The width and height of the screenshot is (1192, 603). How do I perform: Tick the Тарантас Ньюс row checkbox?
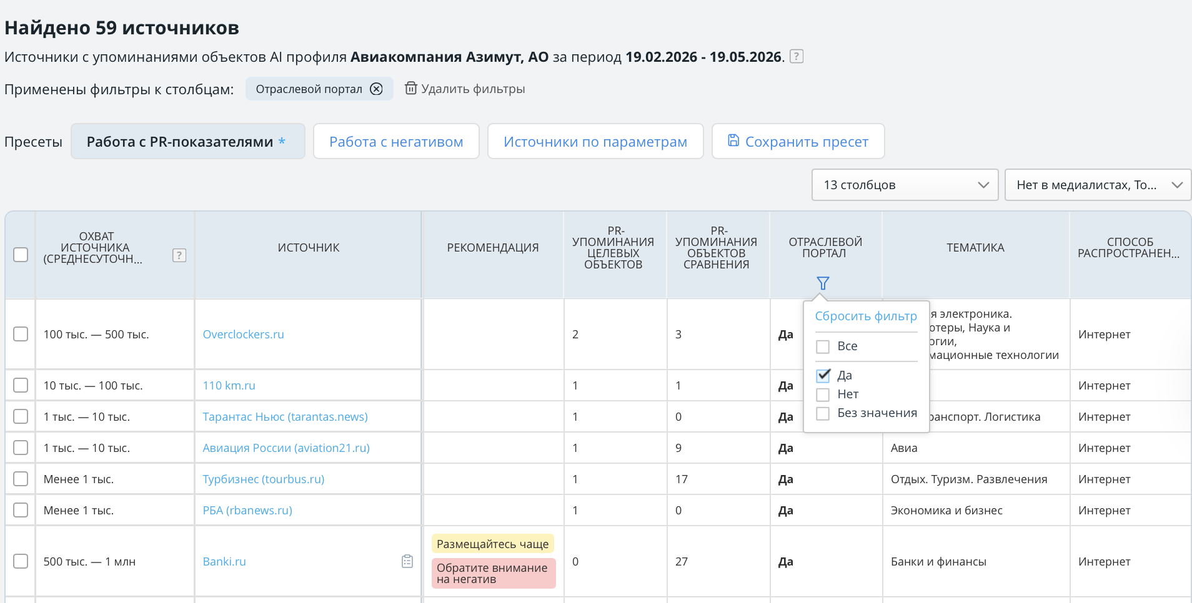click(21, 416)
